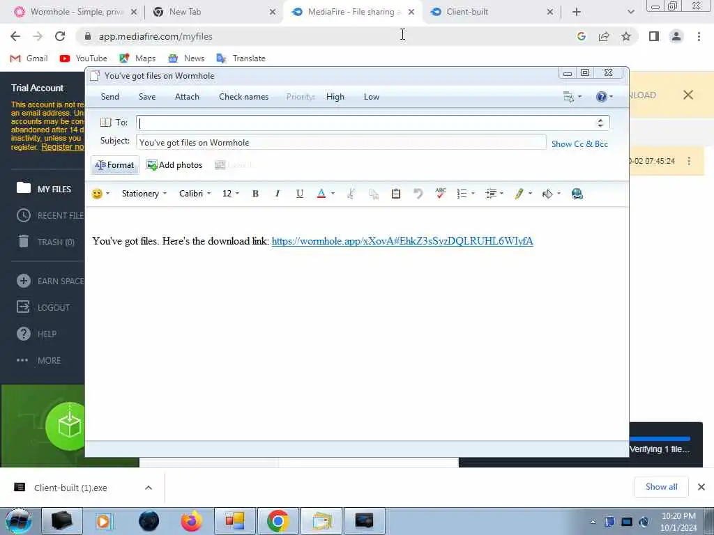Run the ABC spell check icon
Image resolution: width=714 pixels, height=535 pixels.
[x=441, y=194]
